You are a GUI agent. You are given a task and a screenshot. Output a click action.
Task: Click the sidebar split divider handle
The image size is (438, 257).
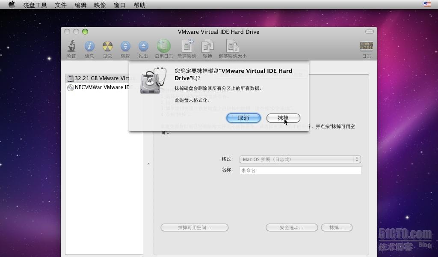pyautogui.click(x=148, y=164)
